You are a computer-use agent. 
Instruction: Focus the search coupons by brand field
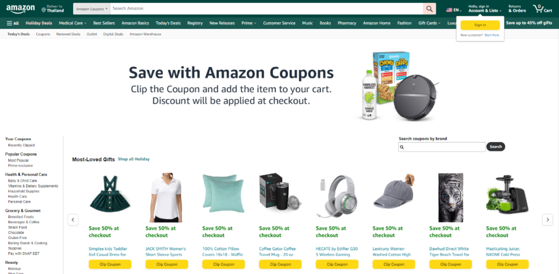[x=442, y=147]
